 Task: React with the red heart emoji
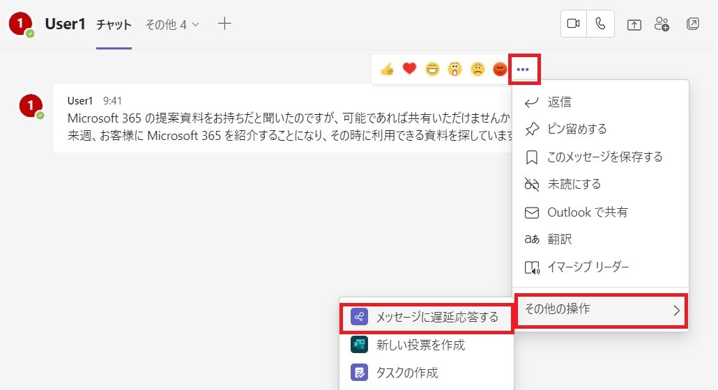coord(409,69)
